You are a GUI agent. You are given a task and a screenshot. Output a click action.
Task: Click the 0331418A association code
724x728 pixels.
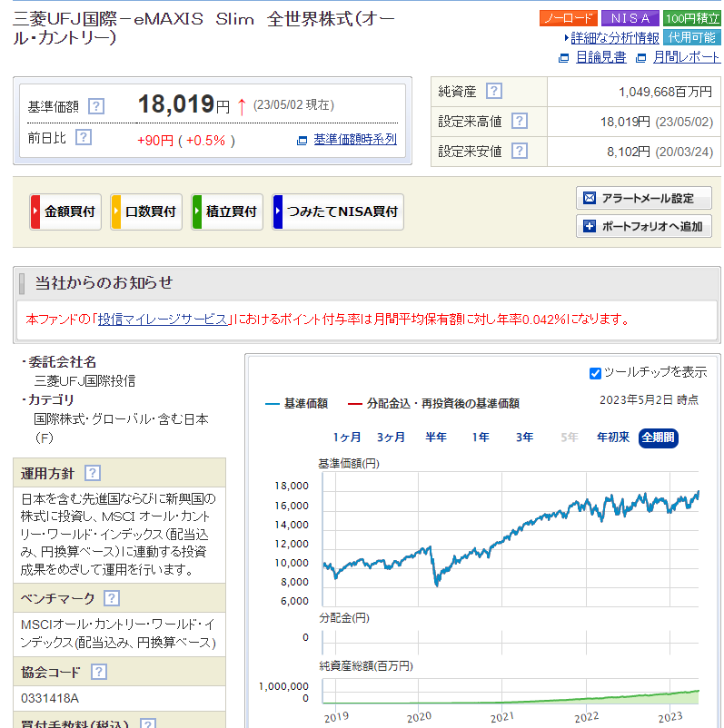[x=50, y=698]
